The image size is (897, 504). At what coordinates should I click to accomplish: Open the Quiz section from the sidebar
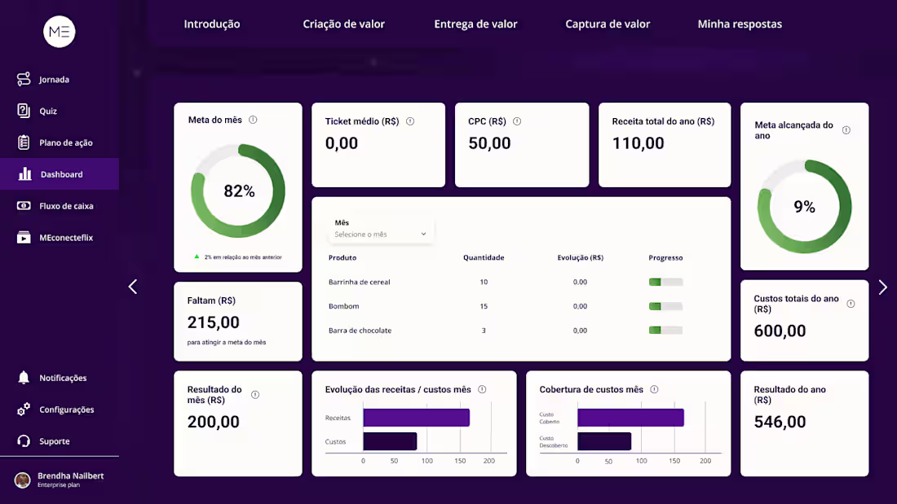[23, 111]
